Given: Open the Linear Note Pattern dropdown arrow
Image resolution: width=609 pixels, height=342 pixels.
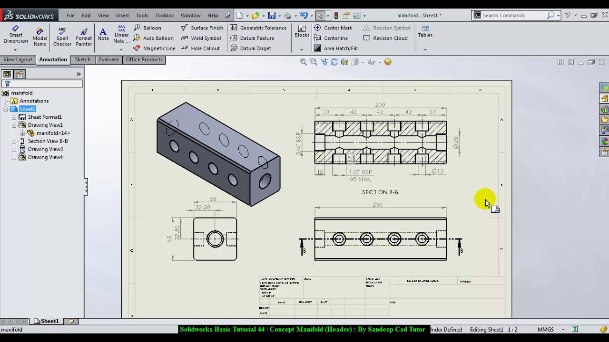Looking at the screenshot, I should [x=121, y=49].
